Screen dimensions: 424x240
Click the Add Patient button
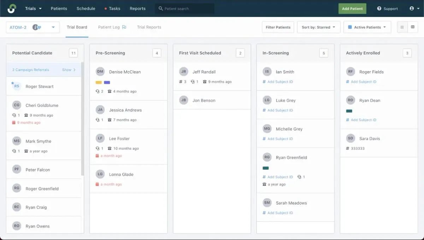[352, 8]
